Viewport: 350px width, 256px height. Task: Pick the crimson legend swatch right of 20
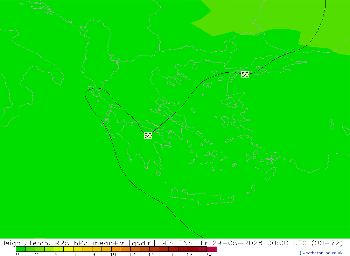(212, 249)
